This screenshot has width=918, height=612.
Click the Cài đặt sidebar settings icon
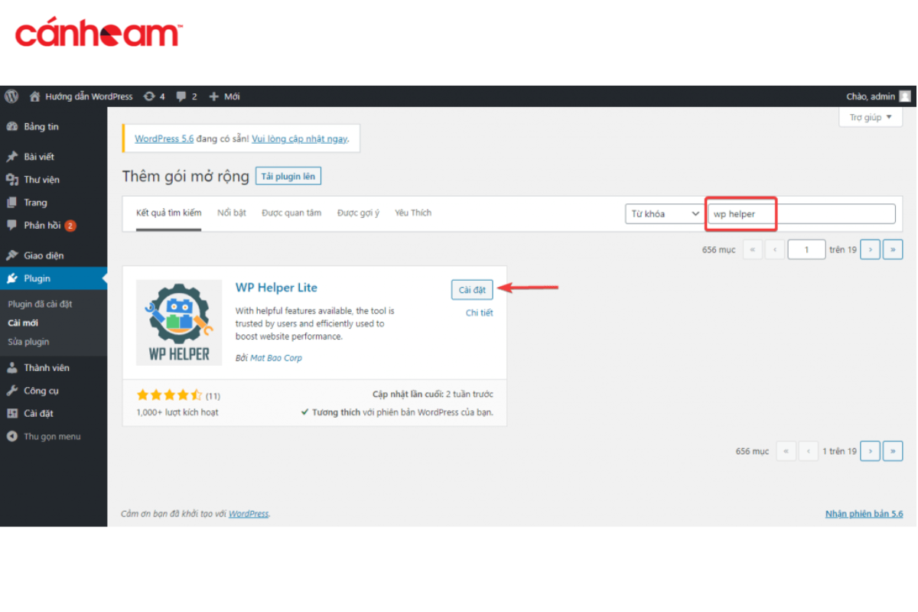[12, 414]
